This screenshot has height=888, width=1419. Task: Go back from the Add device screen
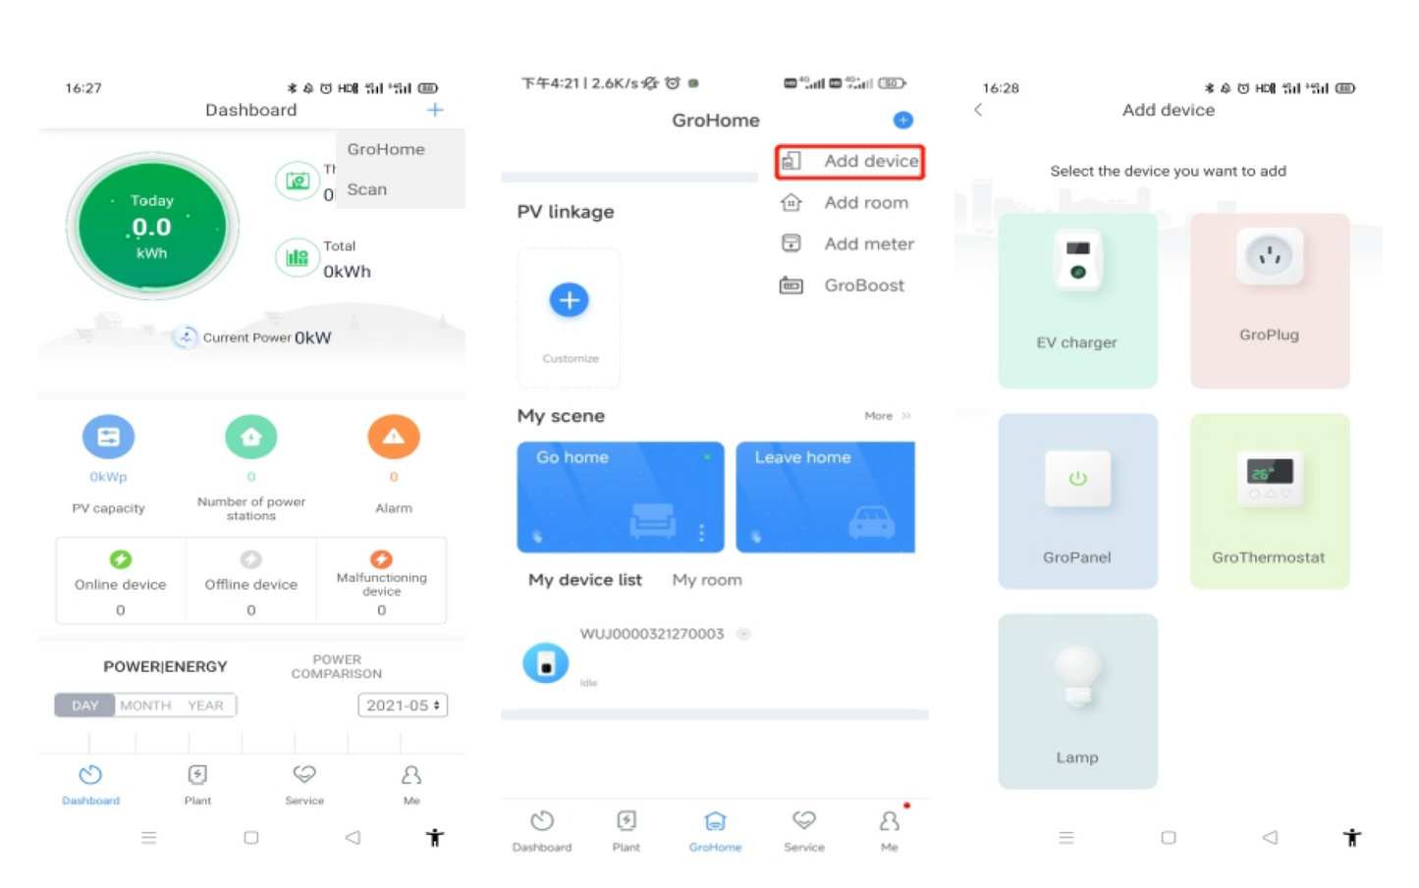(978, 110)
